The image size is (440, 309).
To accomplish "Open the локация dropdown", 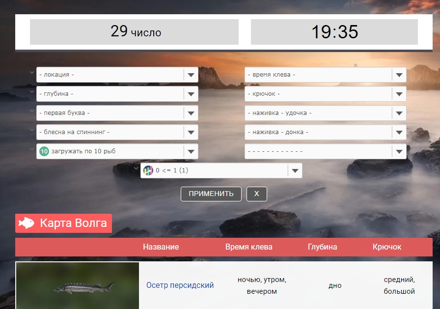I will 117,75.
